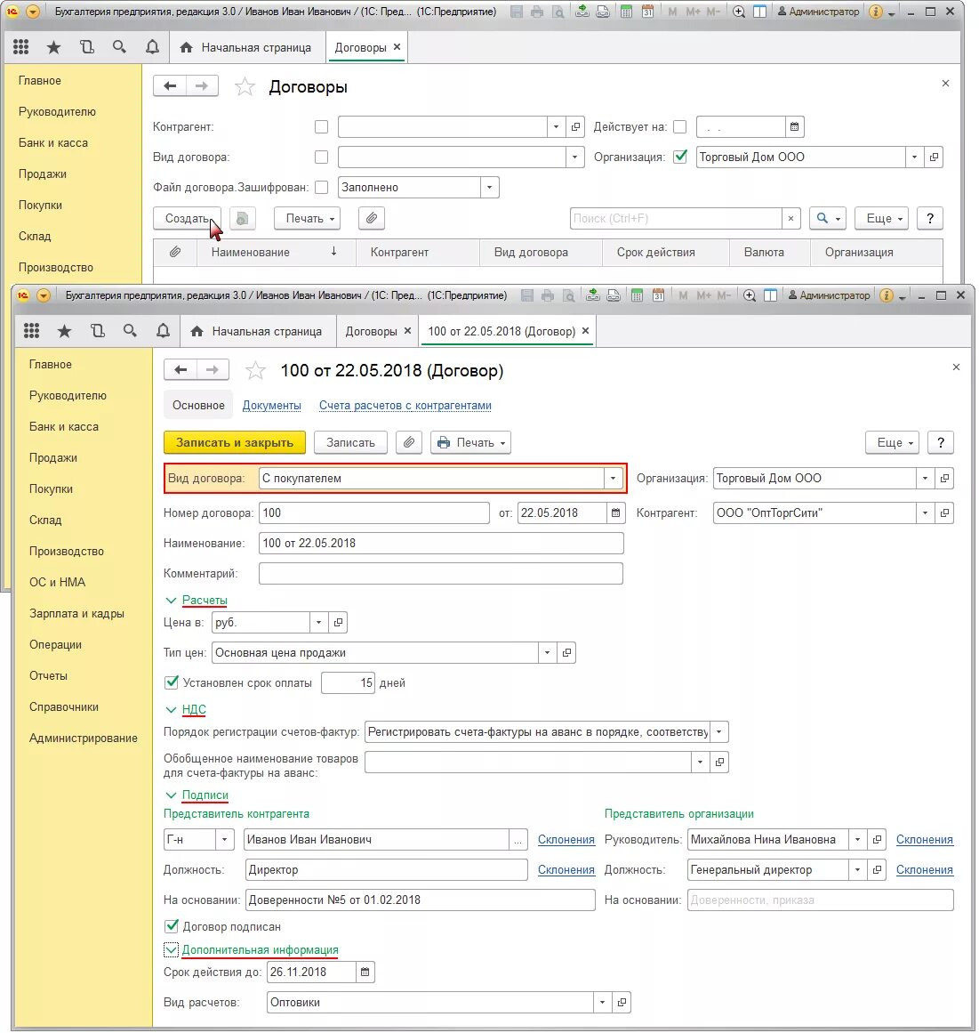Screen dimensions: 979x1033
Task: Open notifications bell in Договор window toolbar
Action: tap(163, 331)
